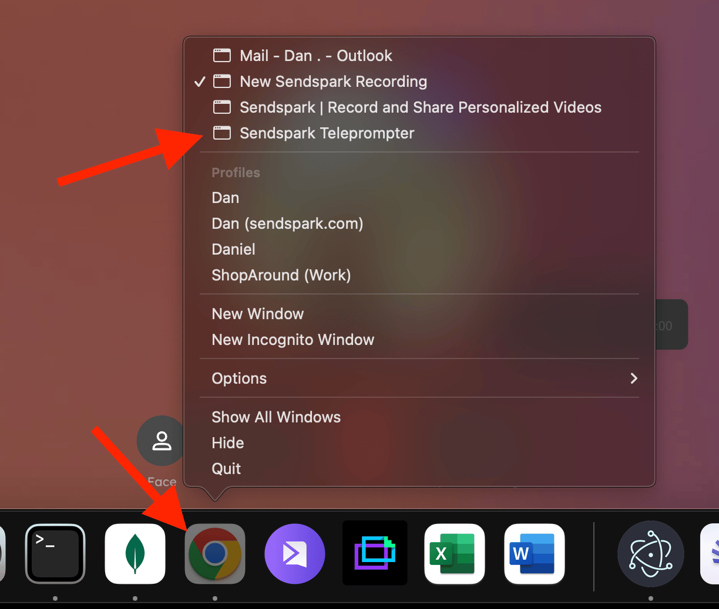Select New Window in Chrome menu
The height and width of the screenshot is (609, 719).
pyautogui.click(x=419, y=314)
